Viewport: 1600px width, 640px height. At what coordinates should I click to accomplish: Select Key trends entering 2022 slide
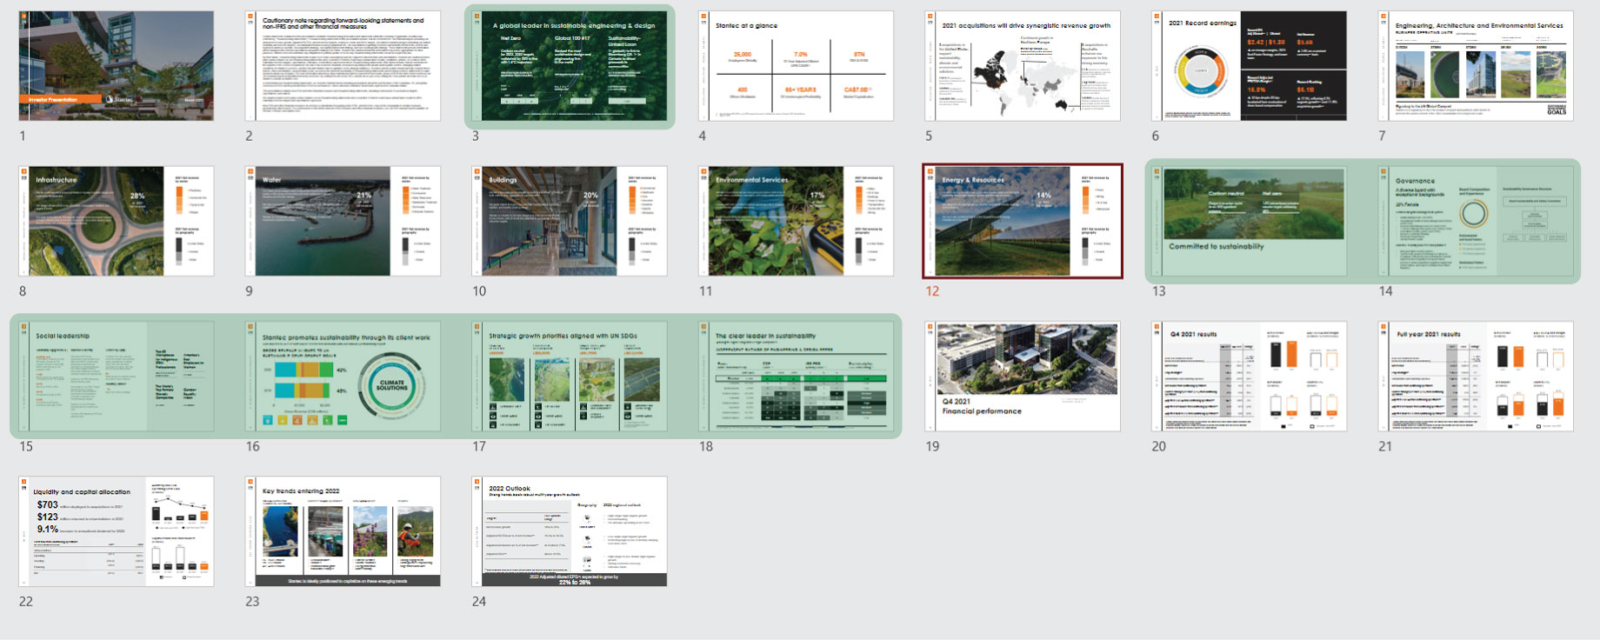click(x=343, y=531)
